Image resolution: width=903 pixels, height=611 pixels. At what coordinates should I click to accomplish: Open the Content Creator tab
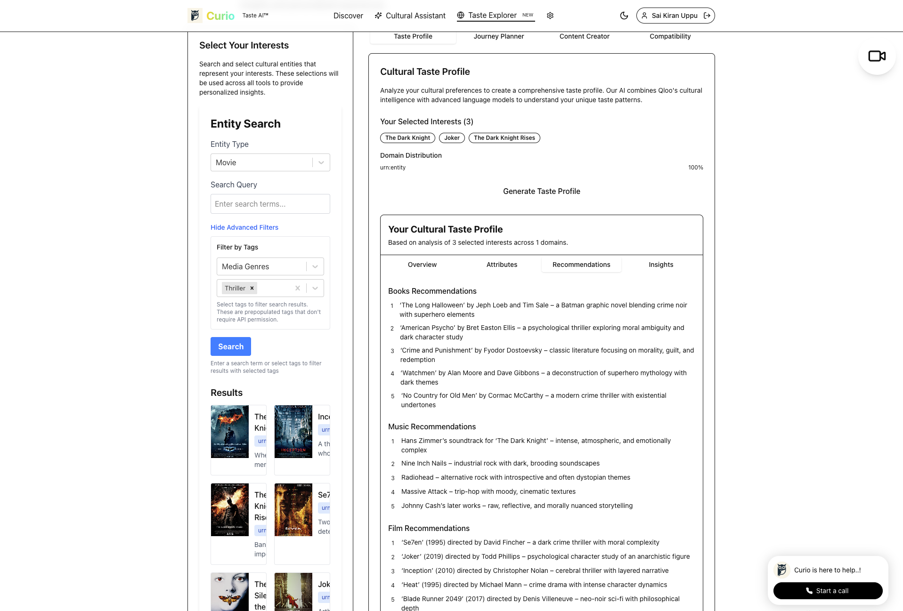pyautogui.click(x=585, y=36)
